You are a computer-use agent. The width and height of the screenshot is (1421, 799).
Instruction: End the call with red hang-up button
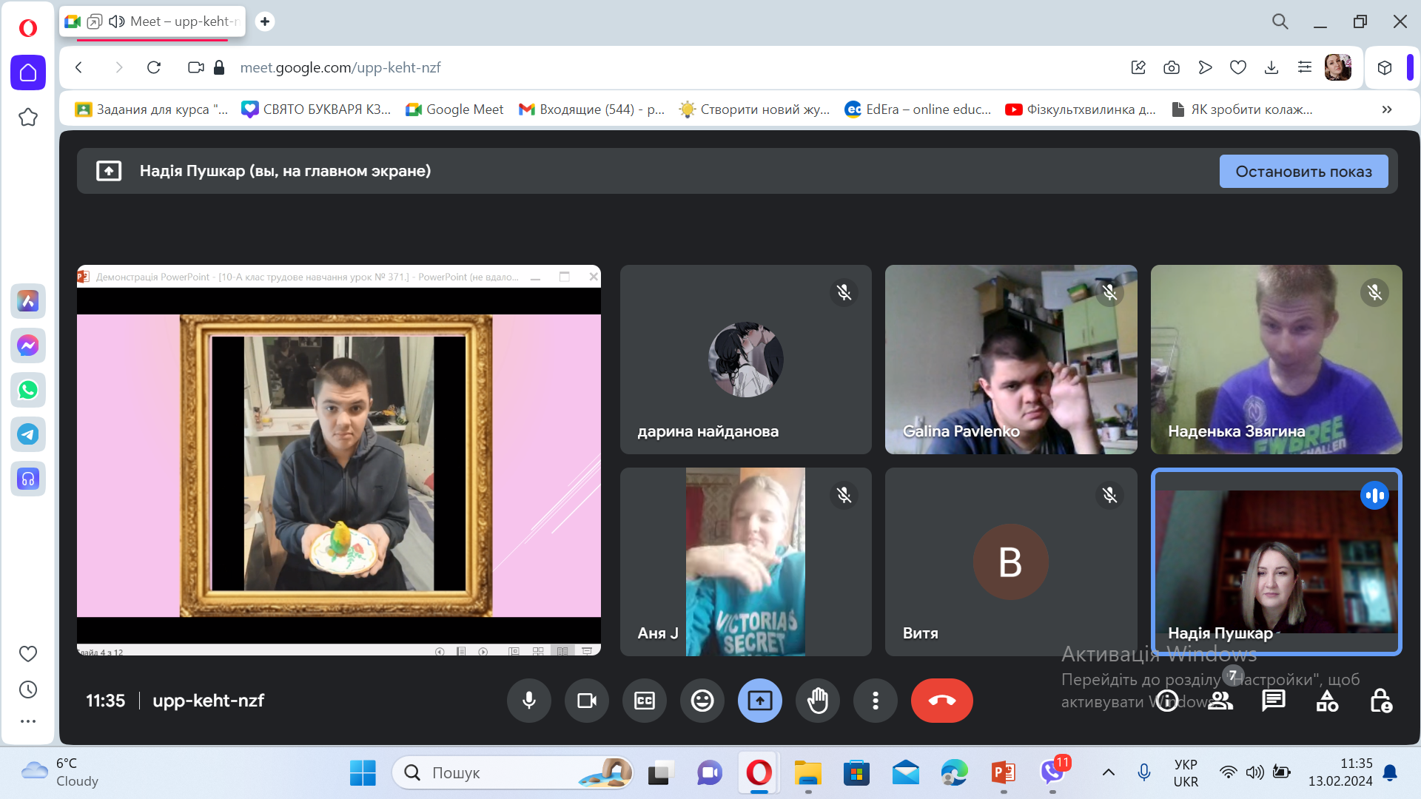(x=941, y=701)
